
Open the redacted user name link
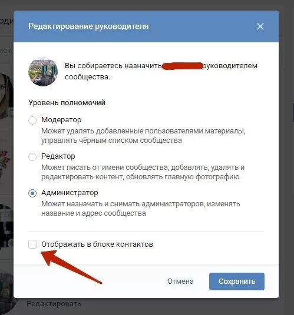pos(182,66)
